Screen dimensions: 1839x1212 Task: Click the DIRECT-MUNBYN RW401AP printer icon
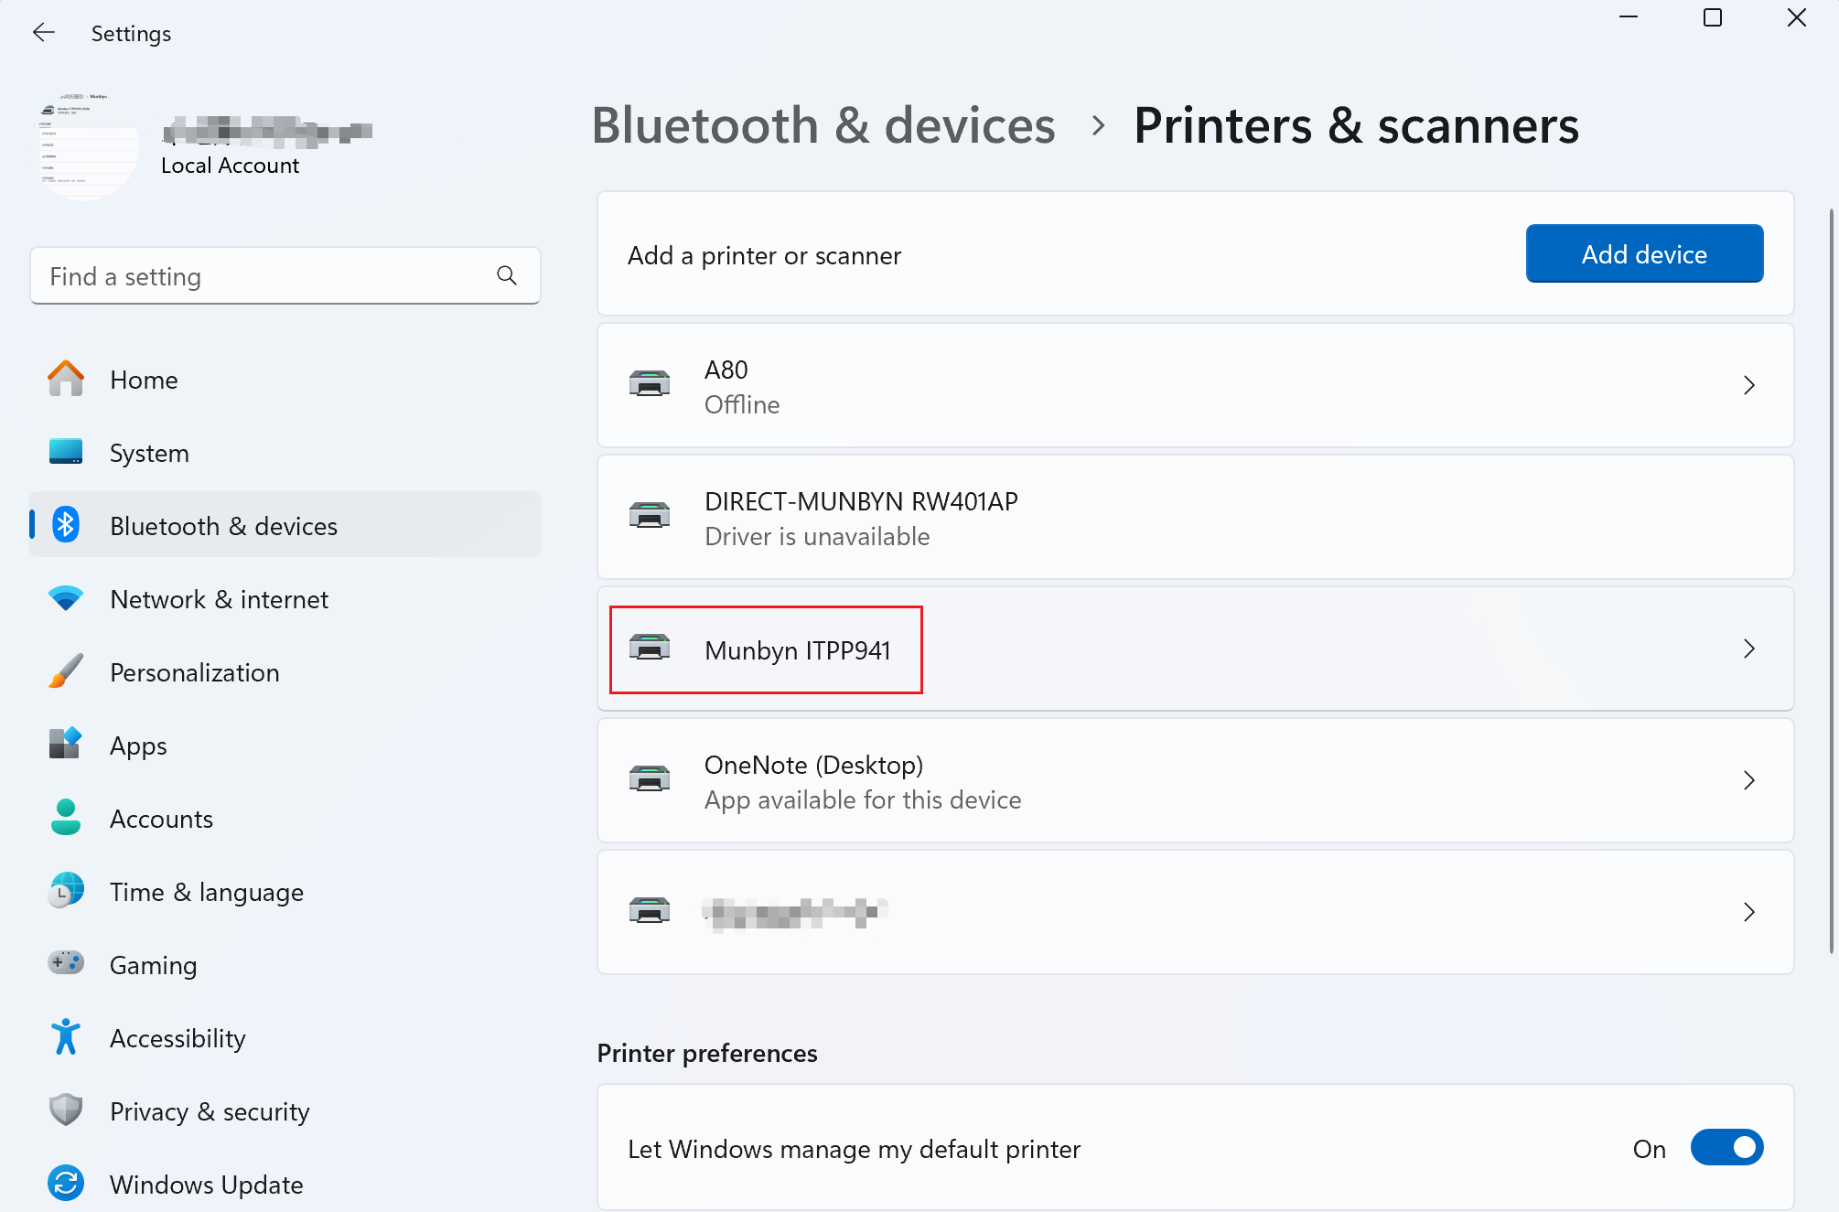pyautogui.click(x=650, y=516)
